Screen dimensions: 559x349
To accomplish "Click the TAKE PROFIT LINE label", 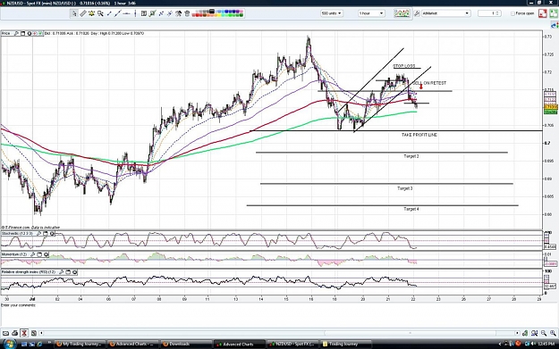I will pos(419,135).
